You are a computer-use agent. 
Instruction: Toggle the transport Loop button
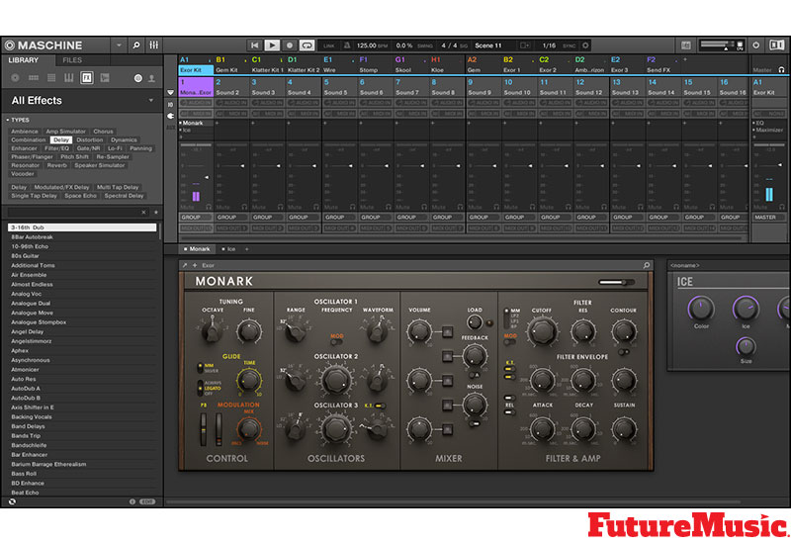pos(307,45)
